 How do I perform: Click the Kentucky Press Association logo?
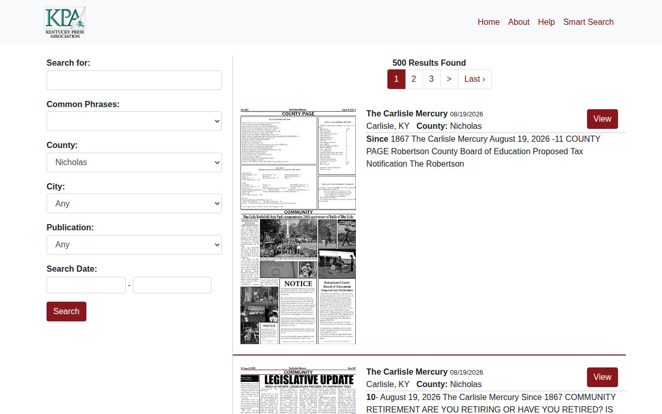pos(65,22)
